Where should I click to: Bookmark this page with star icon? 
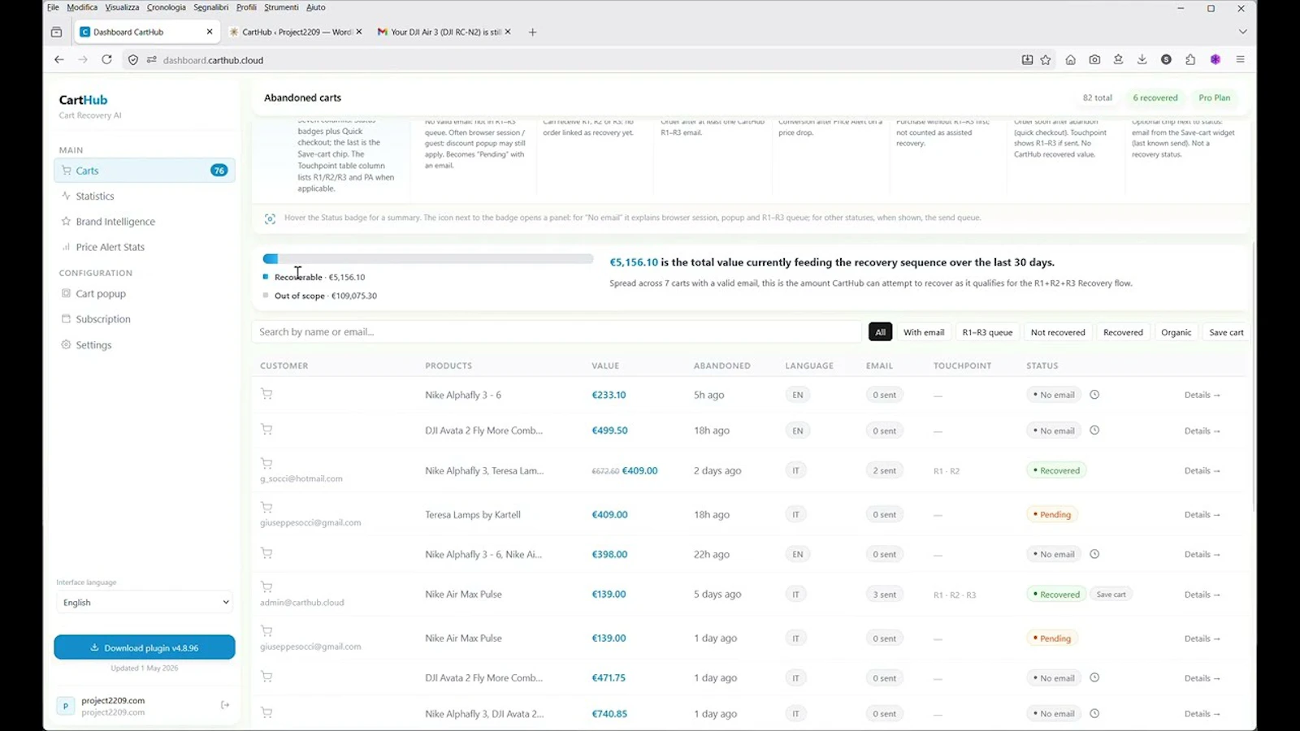(1046, 59)
